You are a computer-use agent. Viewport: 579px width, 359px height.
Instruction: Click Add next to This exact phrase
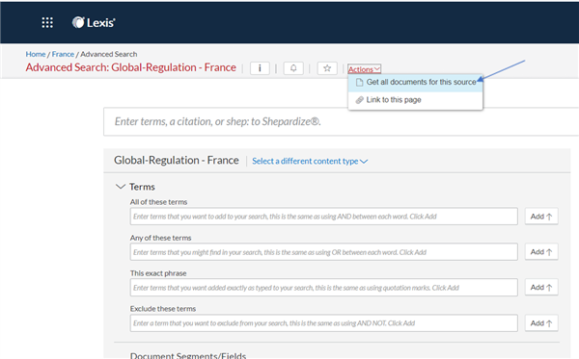[541, 287]
